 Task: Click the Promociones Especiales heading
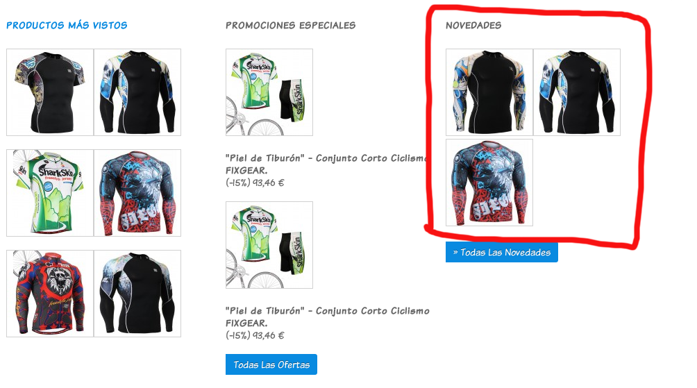click(291, 25)
